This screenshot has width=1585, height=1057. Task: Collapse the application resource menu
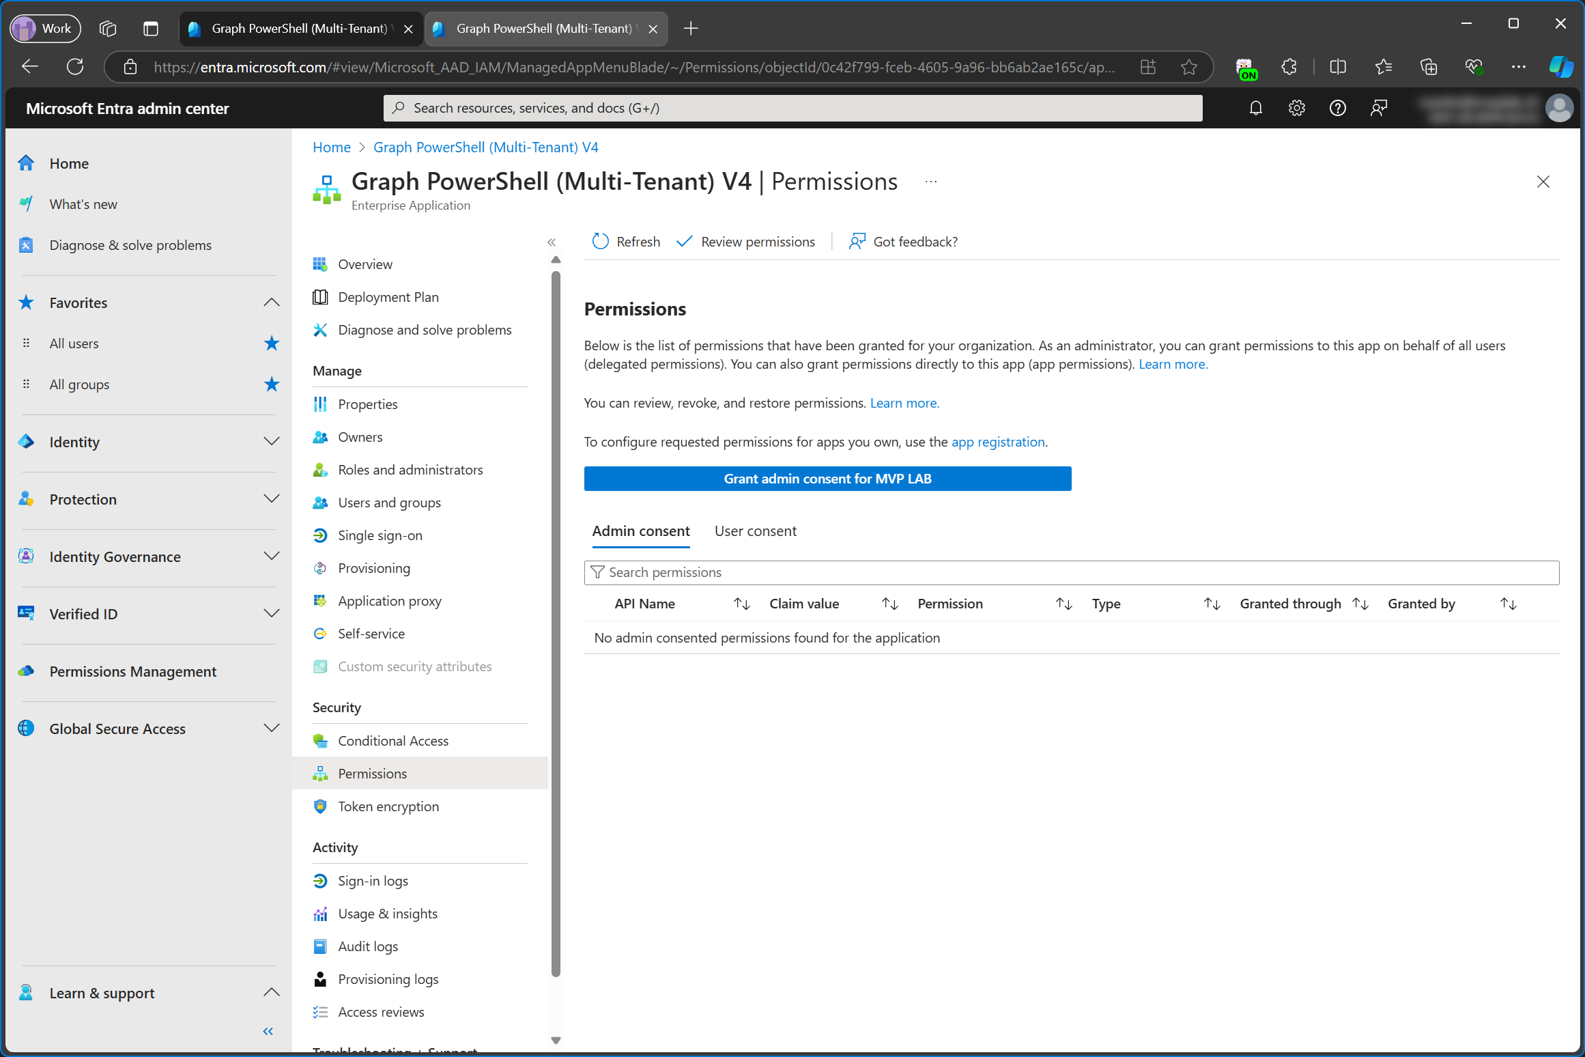click(552, 242)
